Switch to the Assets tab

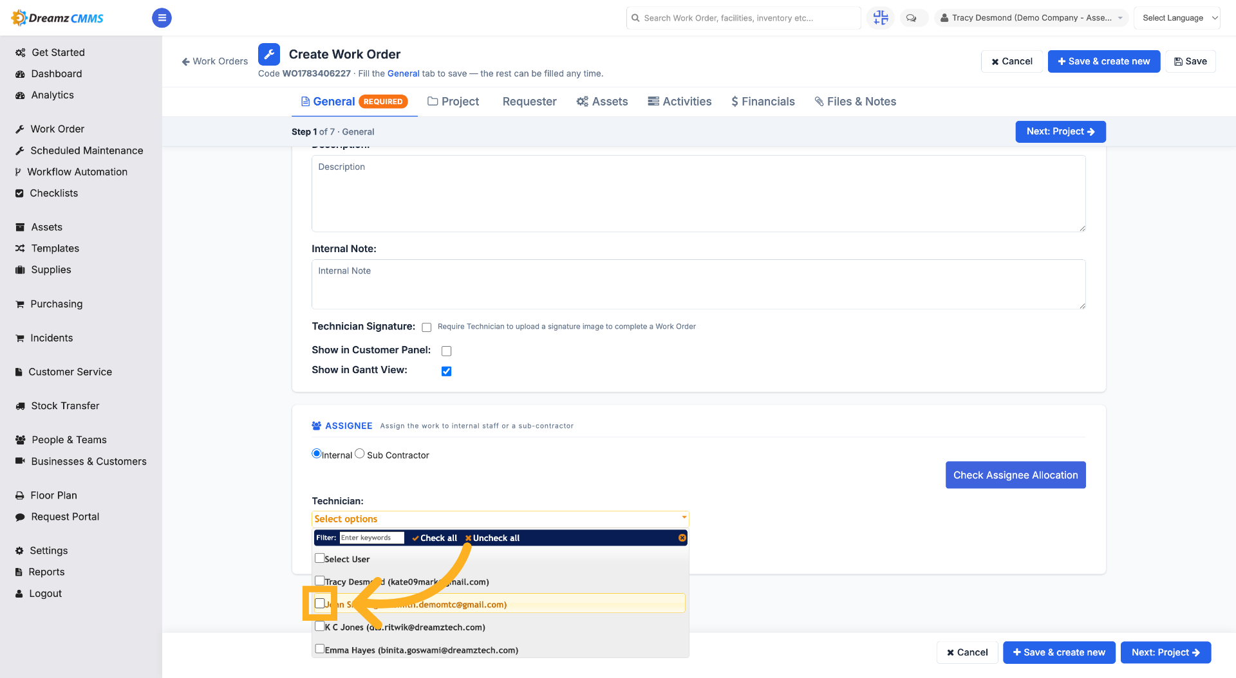(602, 102)
